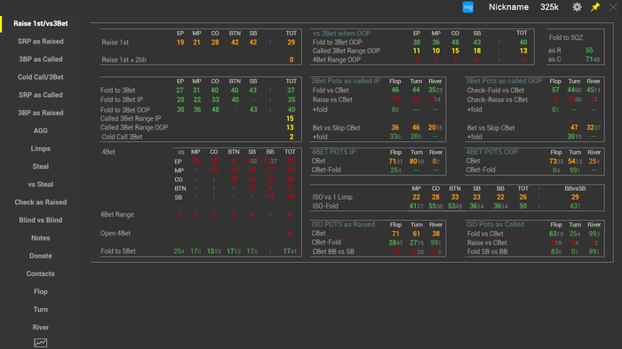
Task: Open the Contacts entry
Action: point(41,274)
